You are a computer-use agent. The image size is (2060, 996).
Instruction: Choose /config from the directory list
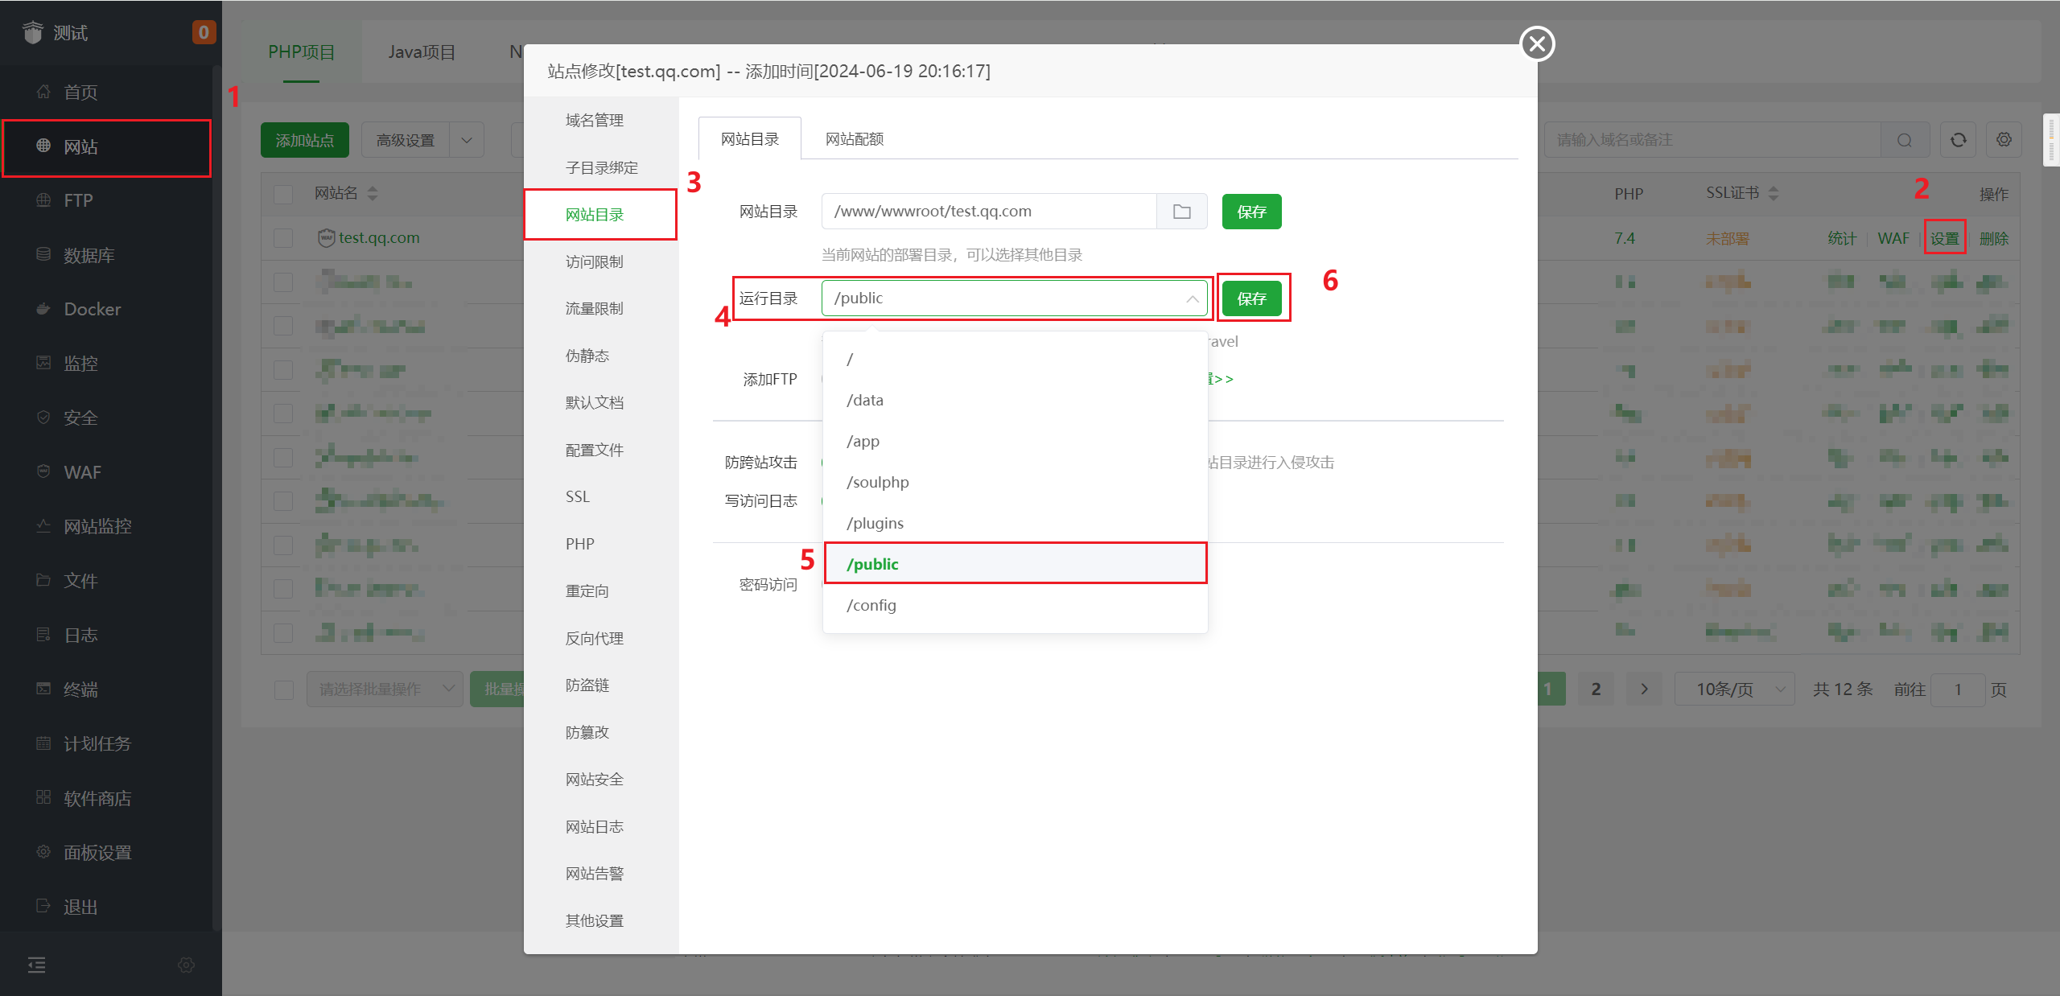pyautogui.click(x=871, y=605)
